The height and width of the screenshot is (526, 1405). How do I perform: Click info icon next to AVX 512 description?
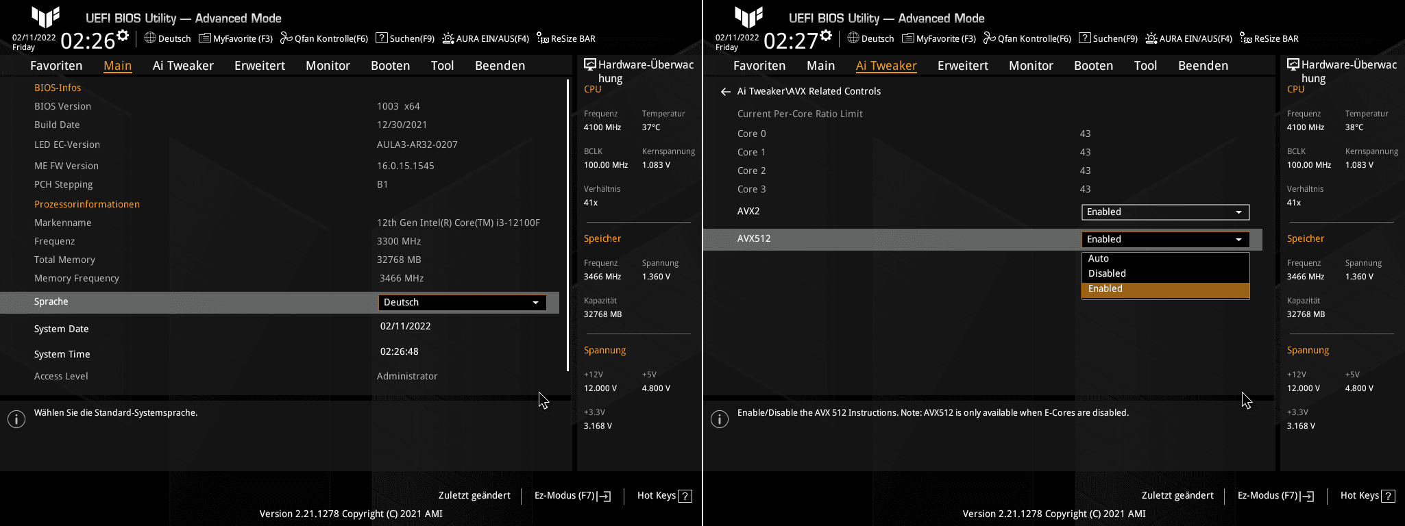[720, 419]
